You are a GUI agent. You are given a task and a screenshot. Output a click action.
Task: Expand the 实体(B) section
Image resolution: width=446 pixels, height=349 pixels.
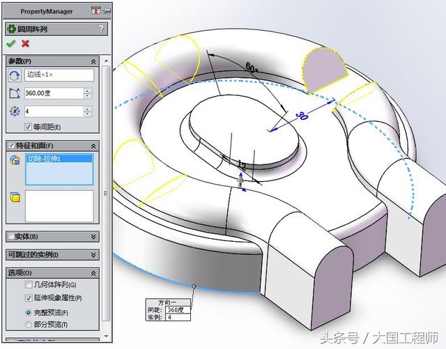pyautogui.click(x=93, y=237)
